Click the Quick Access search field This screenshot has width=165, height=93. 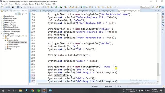pos(145,7)
